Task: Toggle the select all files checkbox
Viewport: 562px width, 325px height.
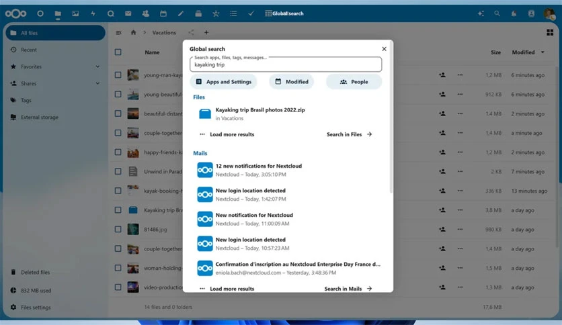Action: tap(118, 52)
